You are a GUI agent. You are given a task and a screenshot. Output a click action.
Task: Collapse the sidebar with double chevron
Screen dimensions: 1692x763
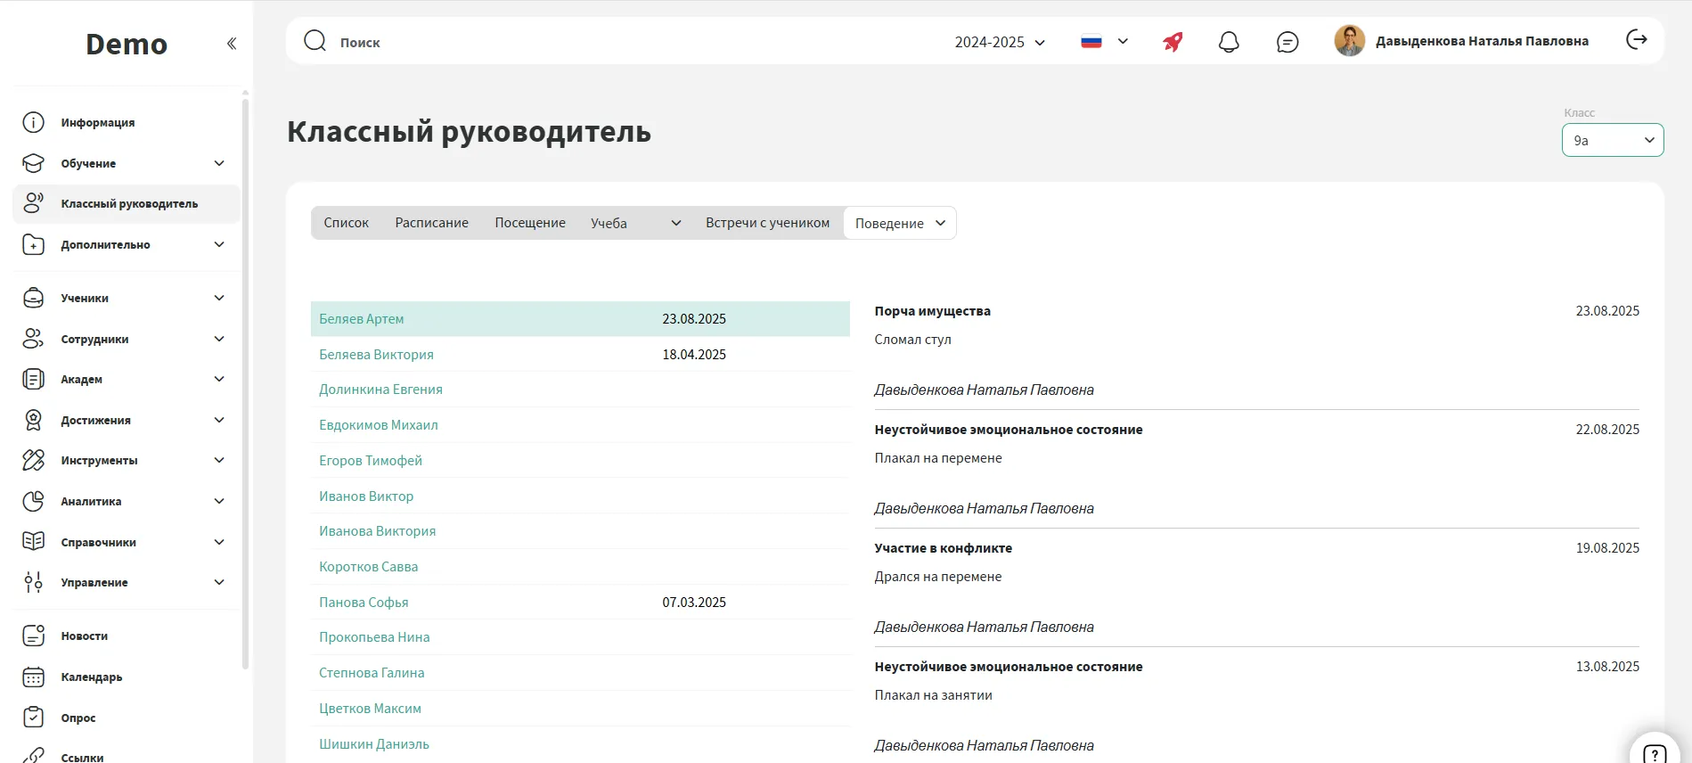pyautogui.click(x=232, y=44)
